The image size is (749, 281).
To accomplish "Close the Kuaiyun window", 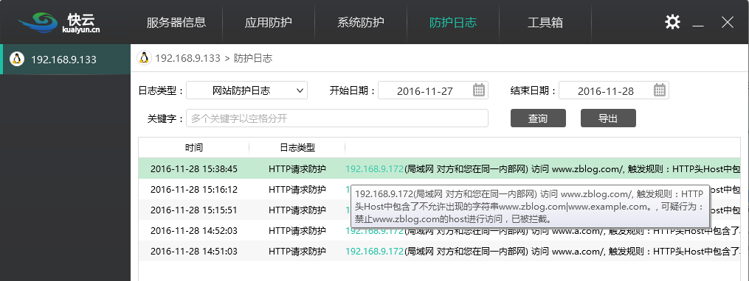I will pyautogui.click(x=727, y=22).
